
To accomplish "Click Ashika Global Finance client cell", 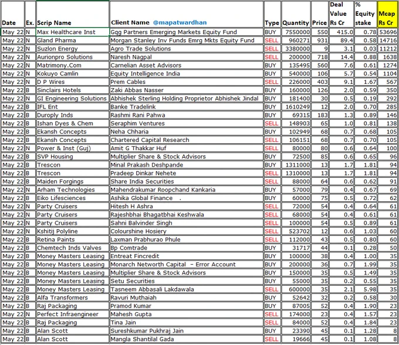I will [187, 198].
